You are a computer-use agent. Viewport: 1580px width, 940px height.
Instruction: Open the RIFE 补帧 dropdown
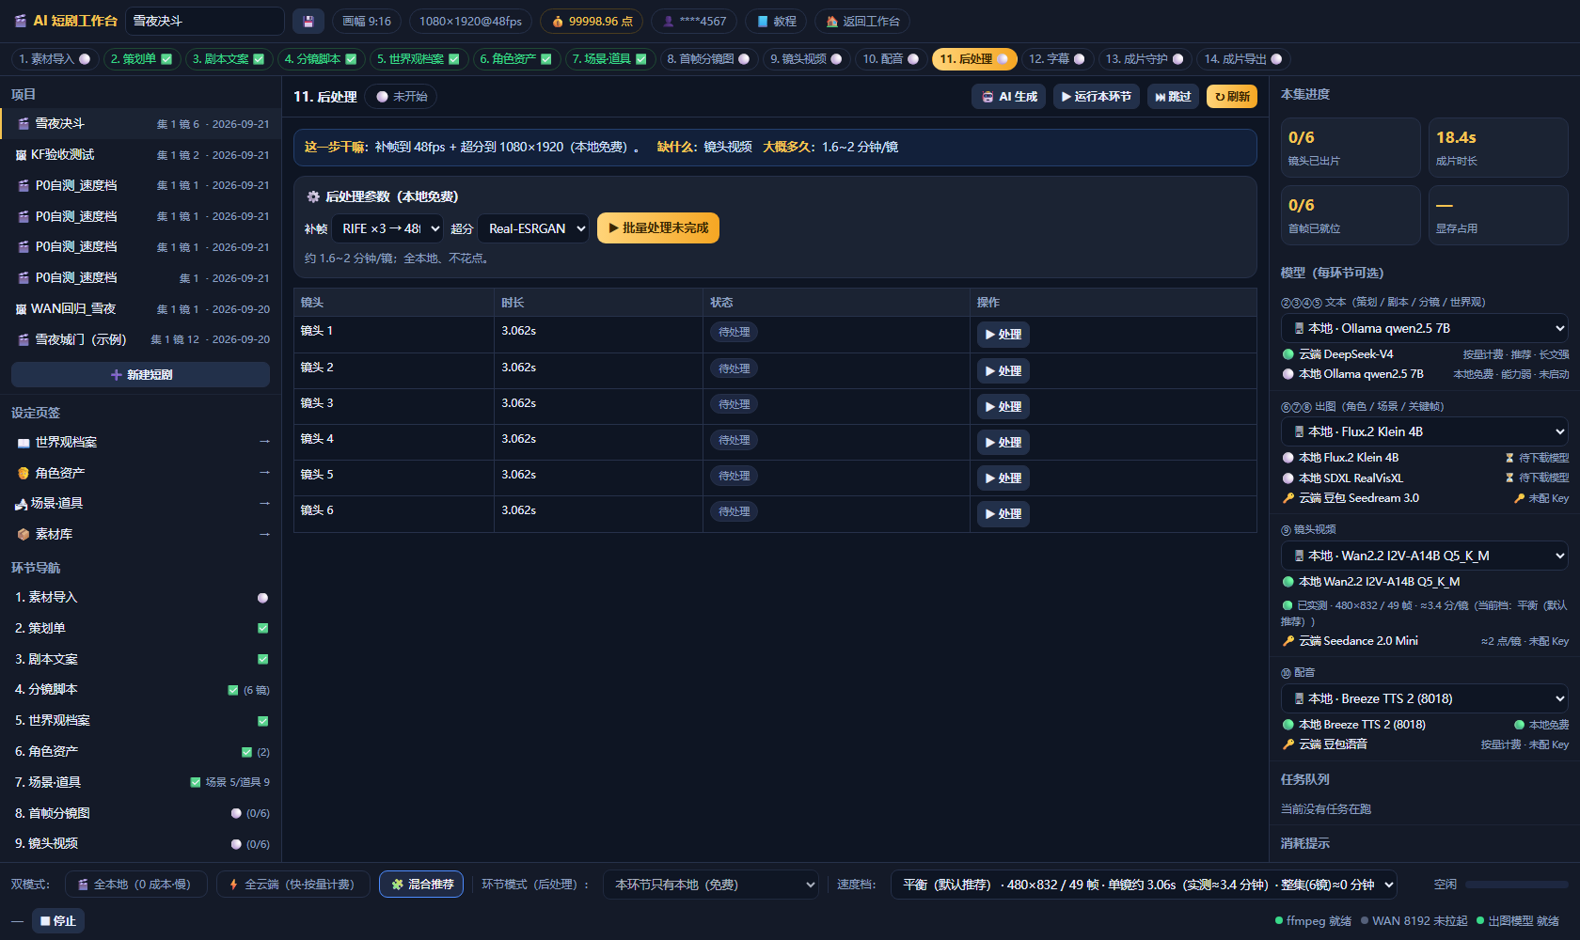(387, 228)
